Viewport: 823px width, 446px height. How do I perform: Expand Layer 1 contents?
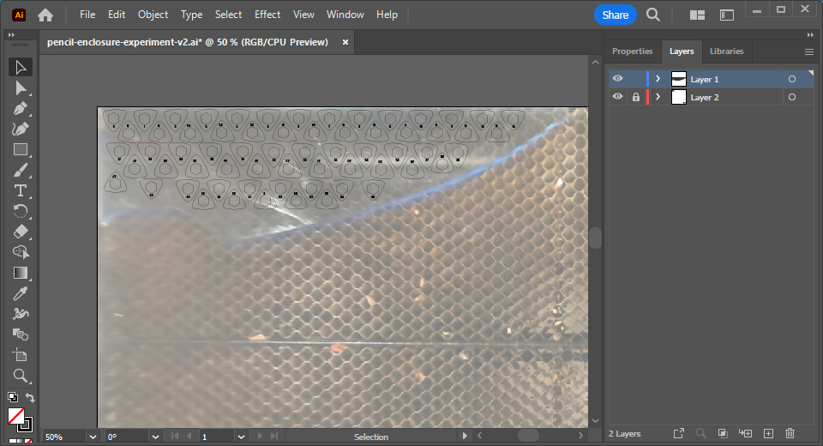pos(658,79)
